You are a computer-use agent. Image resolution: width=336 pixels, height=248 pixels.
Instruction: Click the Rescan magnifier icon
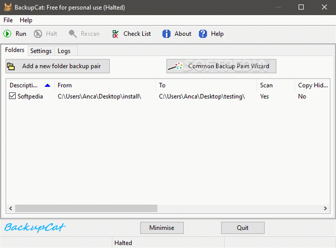(73, 34)
